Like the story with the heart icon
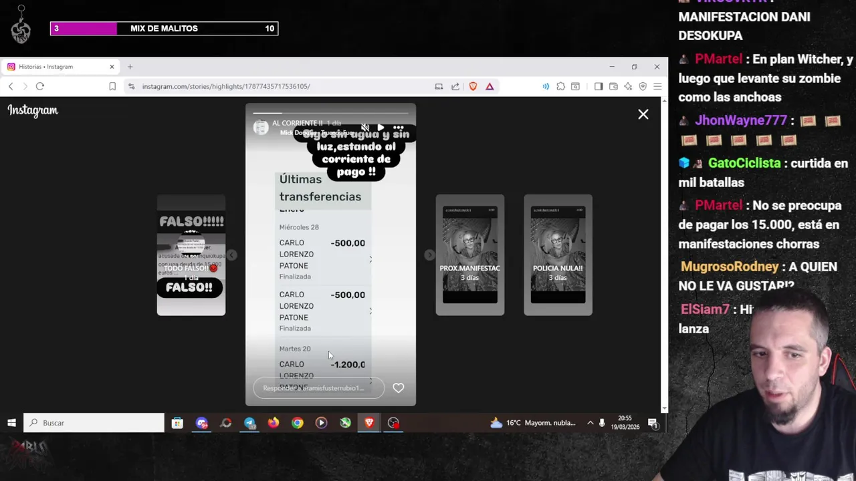Viewport: 856px width, 481px height. pos(399,388)
